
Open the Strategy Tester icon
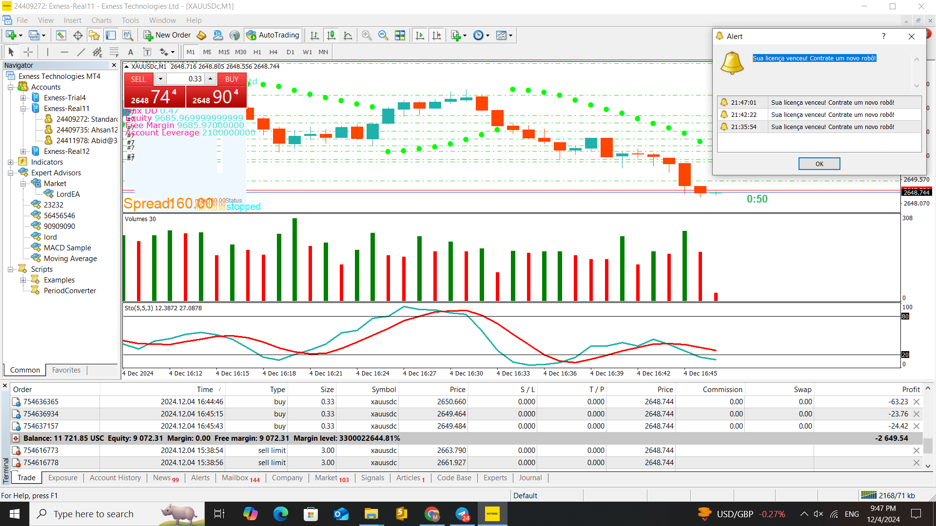[128, 35]
